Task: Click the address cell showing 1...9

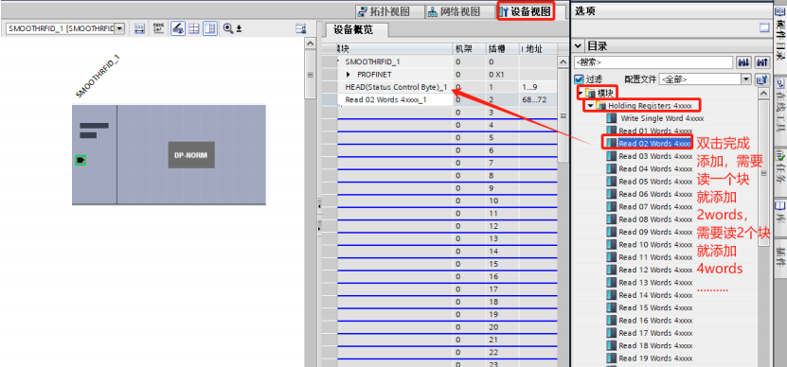Action: [531, 87]
